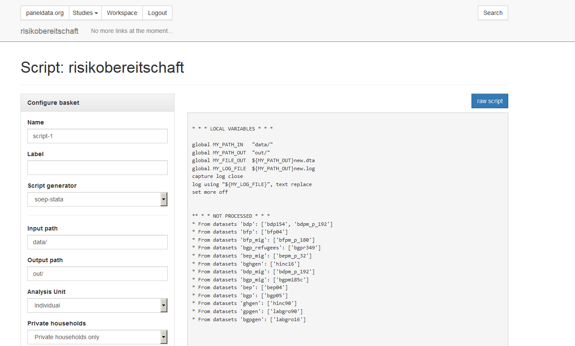Click the 'No more links at the moment…' text
The image size is (575, 346).
point(132,31)
